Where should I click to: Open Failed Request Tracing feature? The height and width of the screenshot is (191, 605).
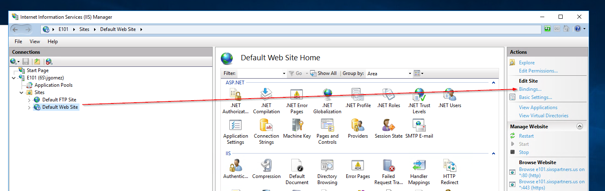coord(389,172)
